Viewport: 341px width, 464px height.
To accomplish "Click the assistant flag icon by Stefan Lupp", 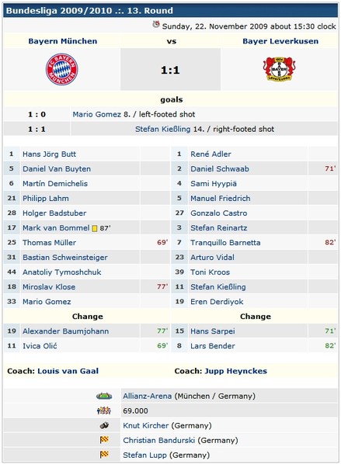I will coord(104,455).
